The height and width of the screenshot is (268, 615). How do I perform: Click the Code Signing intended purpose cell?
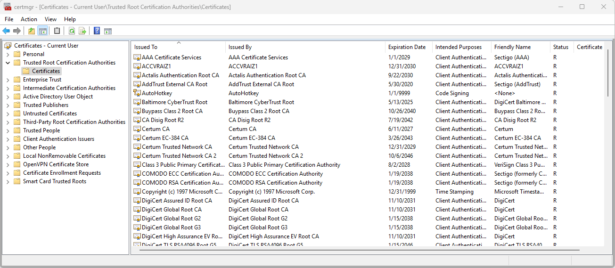point(452,93)
